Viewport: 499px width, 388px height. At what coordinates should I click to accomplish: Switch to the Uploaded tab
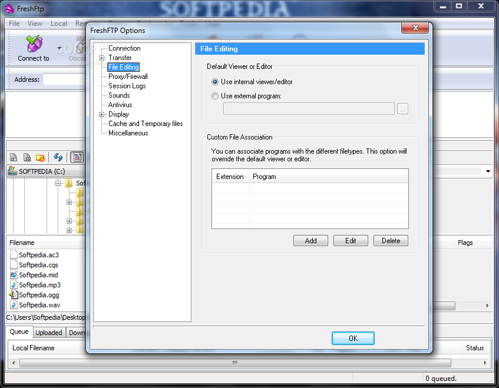pyautogui.click(x=49, y=333)
